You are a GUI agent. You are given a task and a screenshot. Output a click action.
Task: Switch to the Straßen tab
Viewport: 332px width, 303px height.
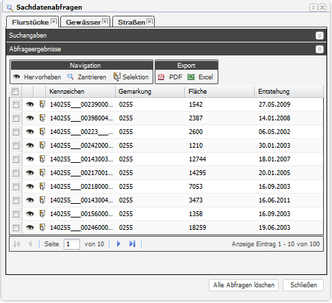tap(131, 22)
